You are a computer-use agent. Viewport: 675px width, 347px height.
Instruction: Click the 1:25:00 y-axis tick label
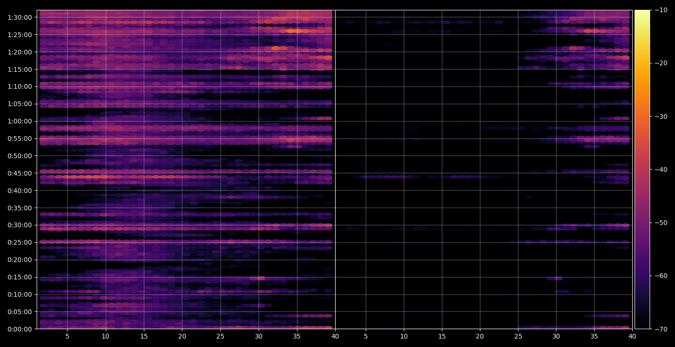[x=20, y=35]
